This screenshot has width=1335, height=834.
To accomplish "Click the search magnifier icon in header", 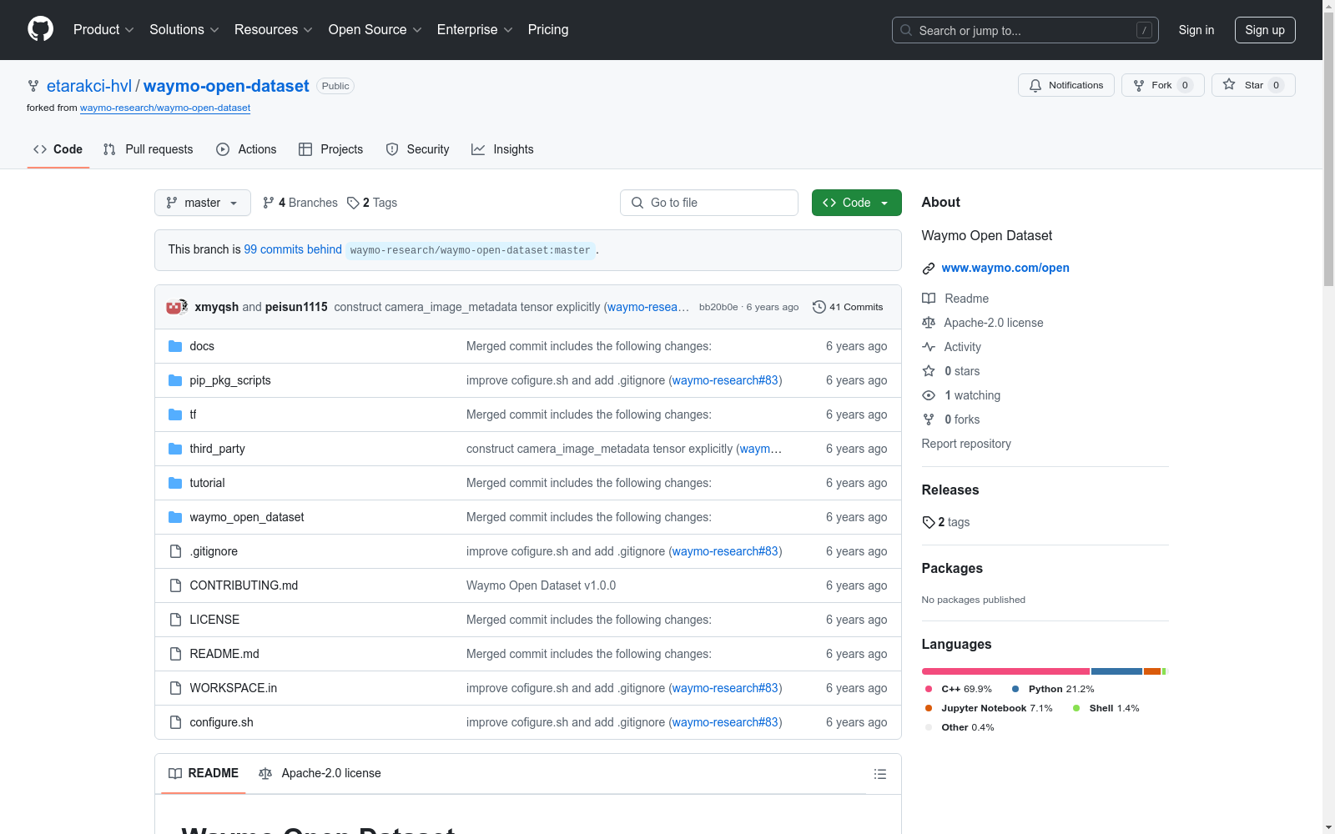I will (906, 30).
